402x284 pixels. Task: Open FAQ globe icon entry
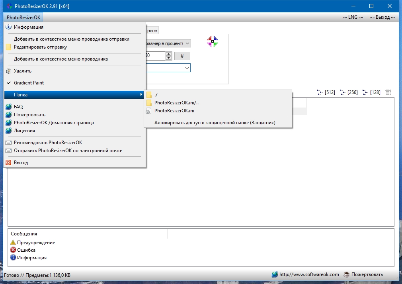point(8,107)
